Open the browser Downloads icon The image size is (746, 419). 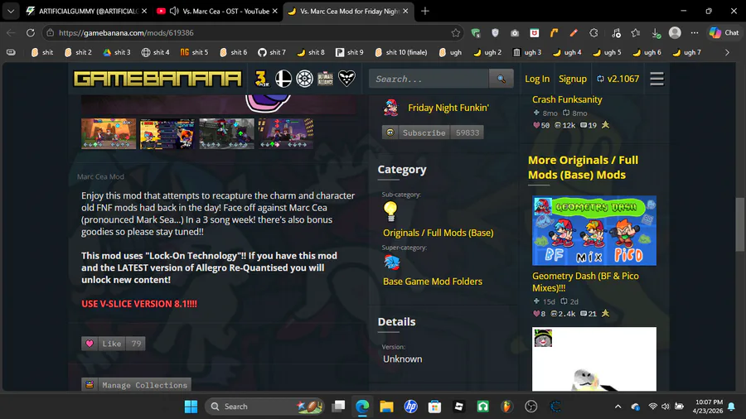pyautogui.click(x=656, y=33)
